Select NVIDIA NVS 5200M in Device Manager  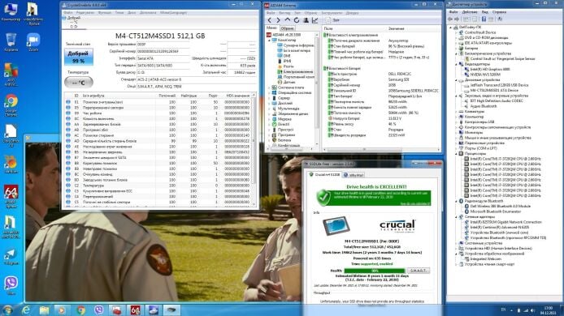pos(485,75)
